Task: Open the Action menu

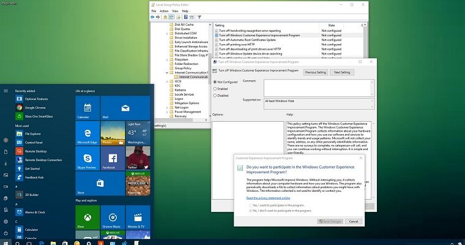Action: click(164, 11)
